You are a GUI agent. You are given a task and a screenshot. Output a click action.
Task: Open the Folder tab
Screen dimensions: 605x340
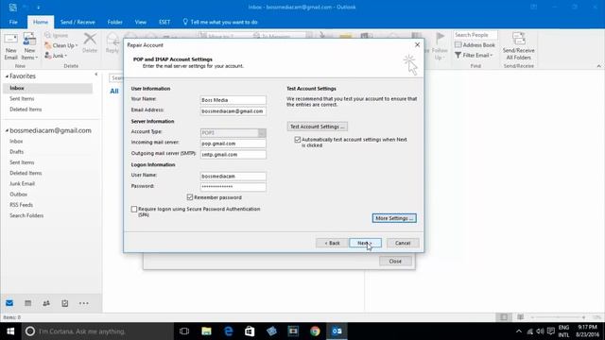(114, 22)
